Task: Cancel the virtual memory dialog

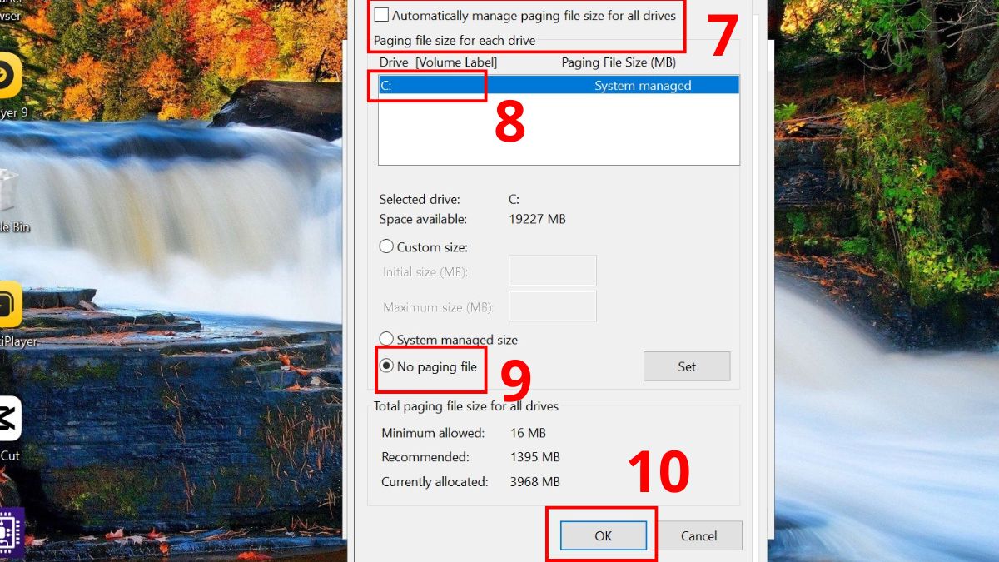Action: (x=699, y=536)
